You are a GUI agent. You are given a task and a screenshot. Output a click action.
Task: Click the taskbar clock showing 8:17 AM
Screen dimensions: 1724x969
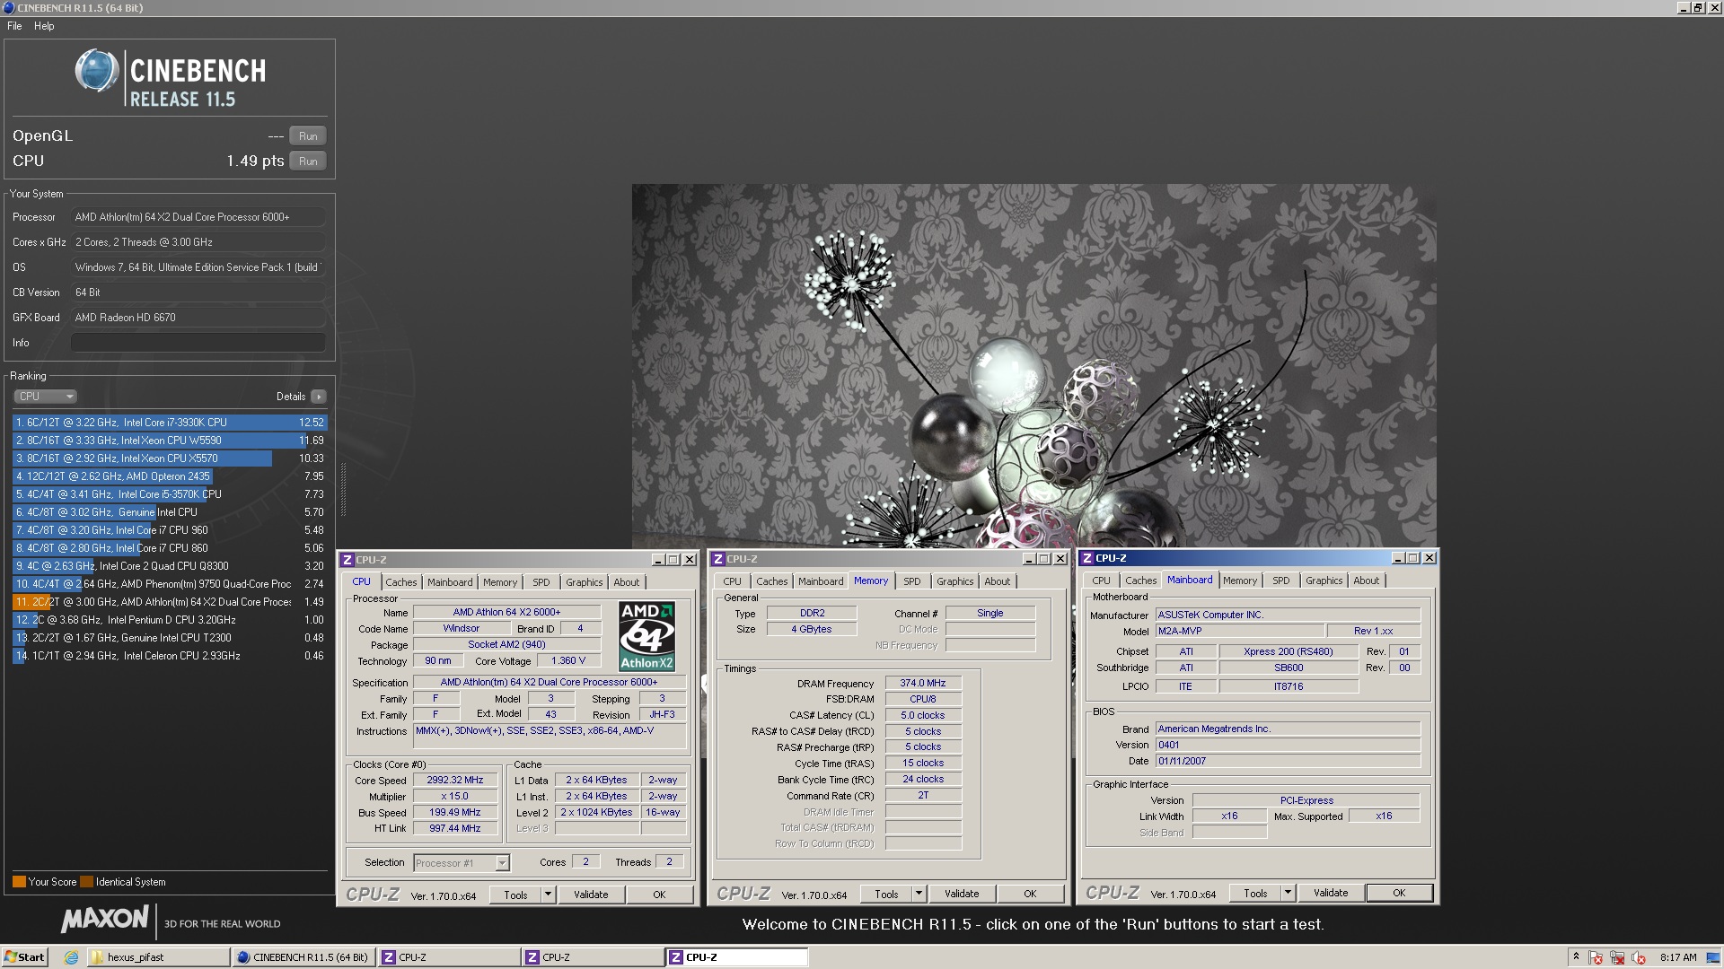coord(1677,957)
